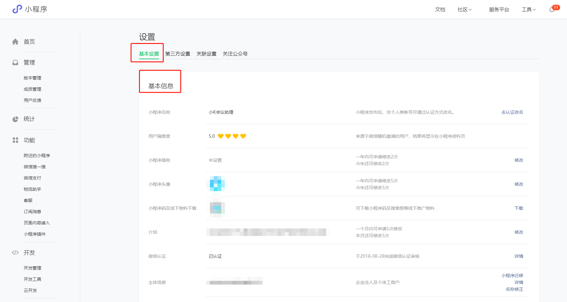Click the 小程序迁移 link

click(x=512, y=276)
